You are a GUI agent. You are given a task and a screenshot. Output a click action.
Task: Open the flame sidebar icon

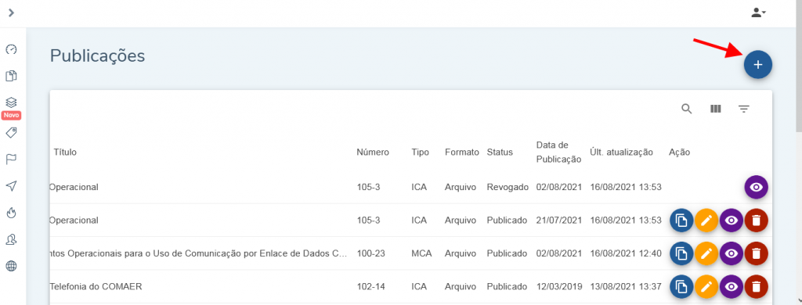pyautogui.click(x=11, y=213)
